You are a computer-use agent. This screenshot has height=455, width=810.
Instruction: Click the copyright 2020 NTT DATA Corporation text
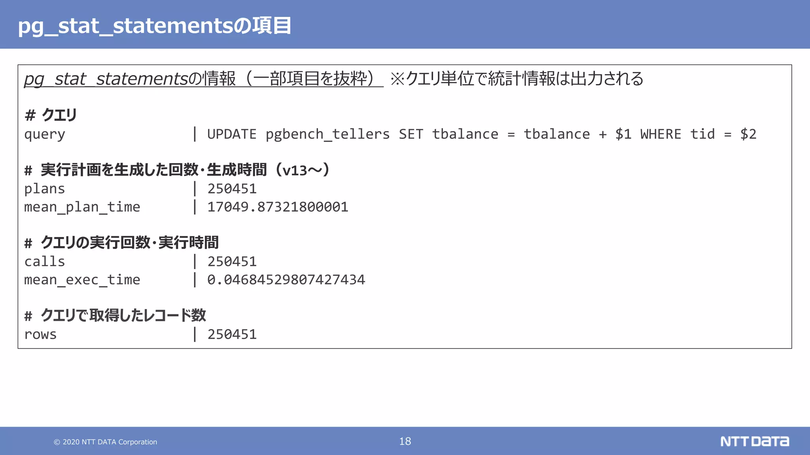(105, 442)
